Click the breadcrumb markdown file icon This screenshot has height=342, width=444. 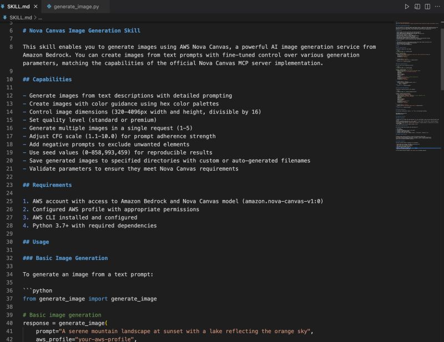5,18
